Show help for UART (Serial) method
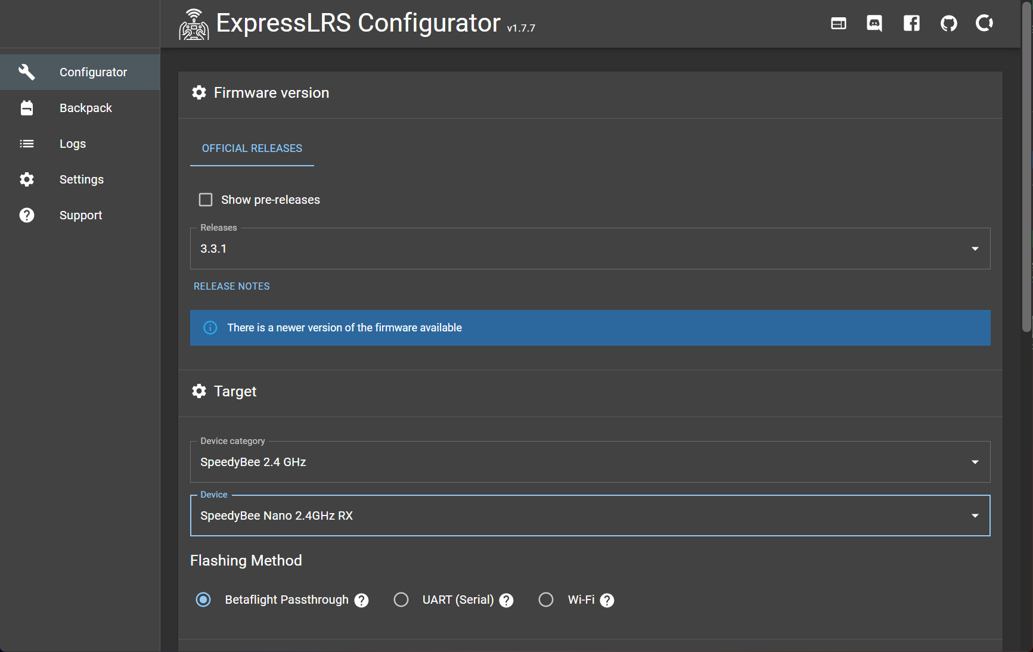 (506, 600)
